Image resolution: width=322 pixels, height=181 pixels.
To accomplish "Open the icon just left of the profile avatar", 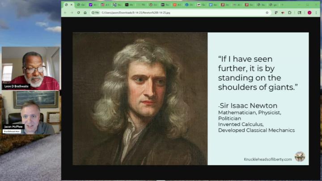I will (299, 13).
